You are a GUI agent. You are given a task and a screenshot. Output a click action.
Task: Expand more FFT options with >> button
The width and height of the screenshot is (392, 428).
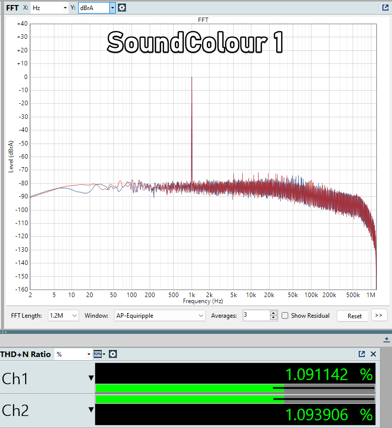(x=379, y=315)
